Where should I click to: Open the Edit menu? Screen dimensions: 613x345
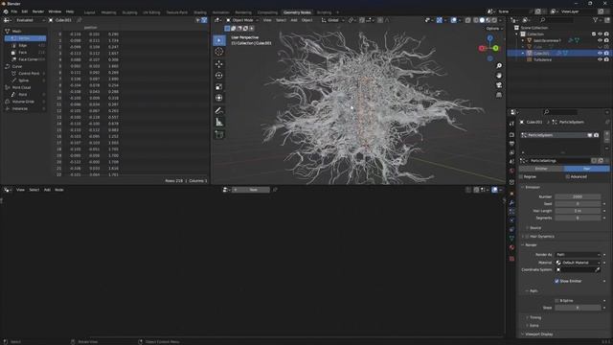pyautogui.click(x=25, y=11)
